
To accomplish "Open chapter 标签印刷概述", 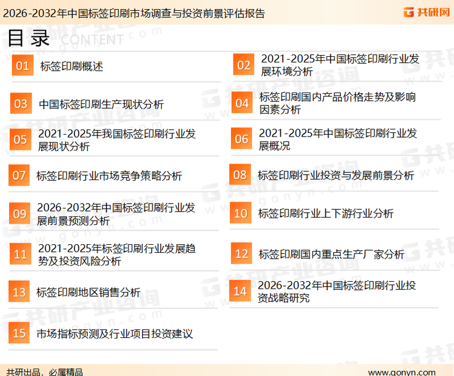I will (72, 66).
